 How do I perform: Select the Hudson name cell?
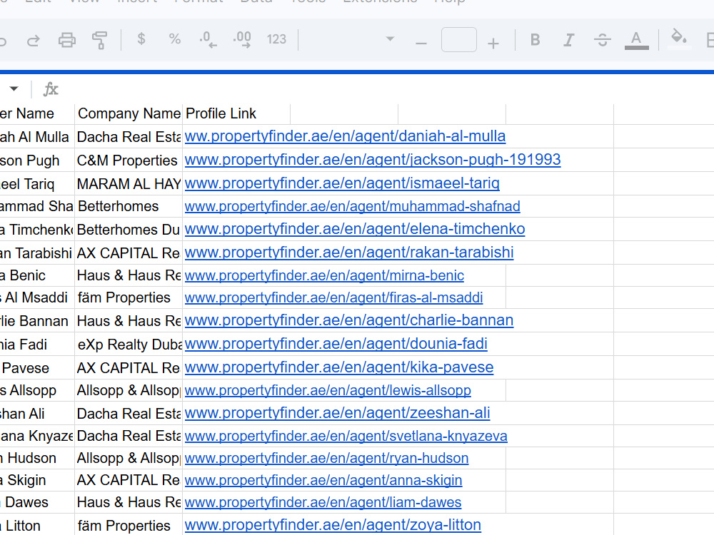click(x=37, y=458)
